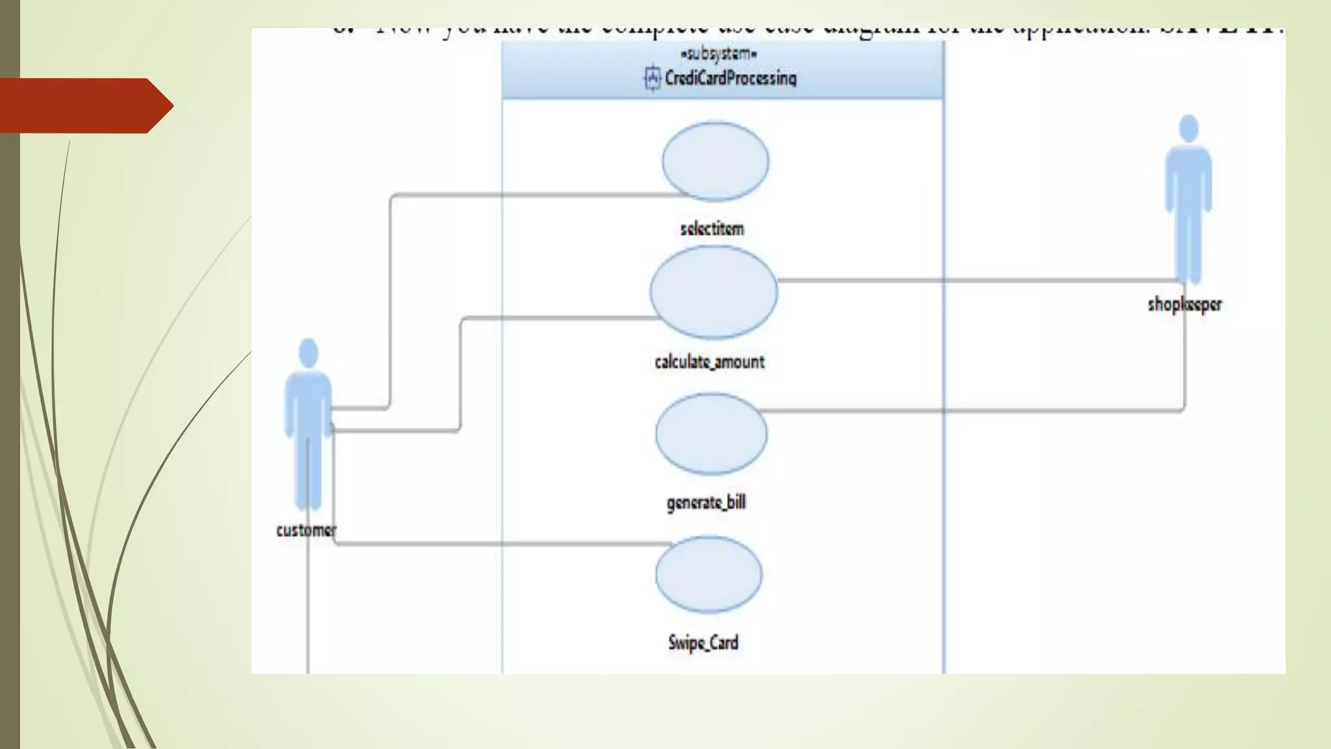Image resolution: width=1331 pixels, height=749 pixels.
Task: Click the generate_bill label text
Action: tap(706, 502)
